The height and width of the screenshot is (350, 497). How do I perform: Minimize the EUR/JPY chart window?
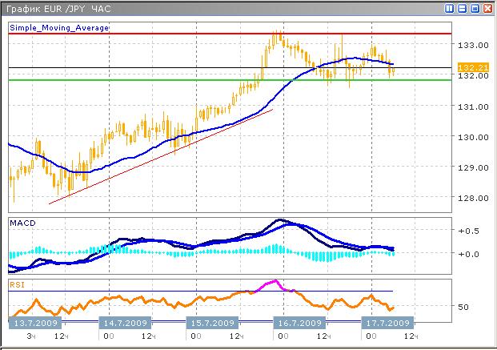click(462, 8)
